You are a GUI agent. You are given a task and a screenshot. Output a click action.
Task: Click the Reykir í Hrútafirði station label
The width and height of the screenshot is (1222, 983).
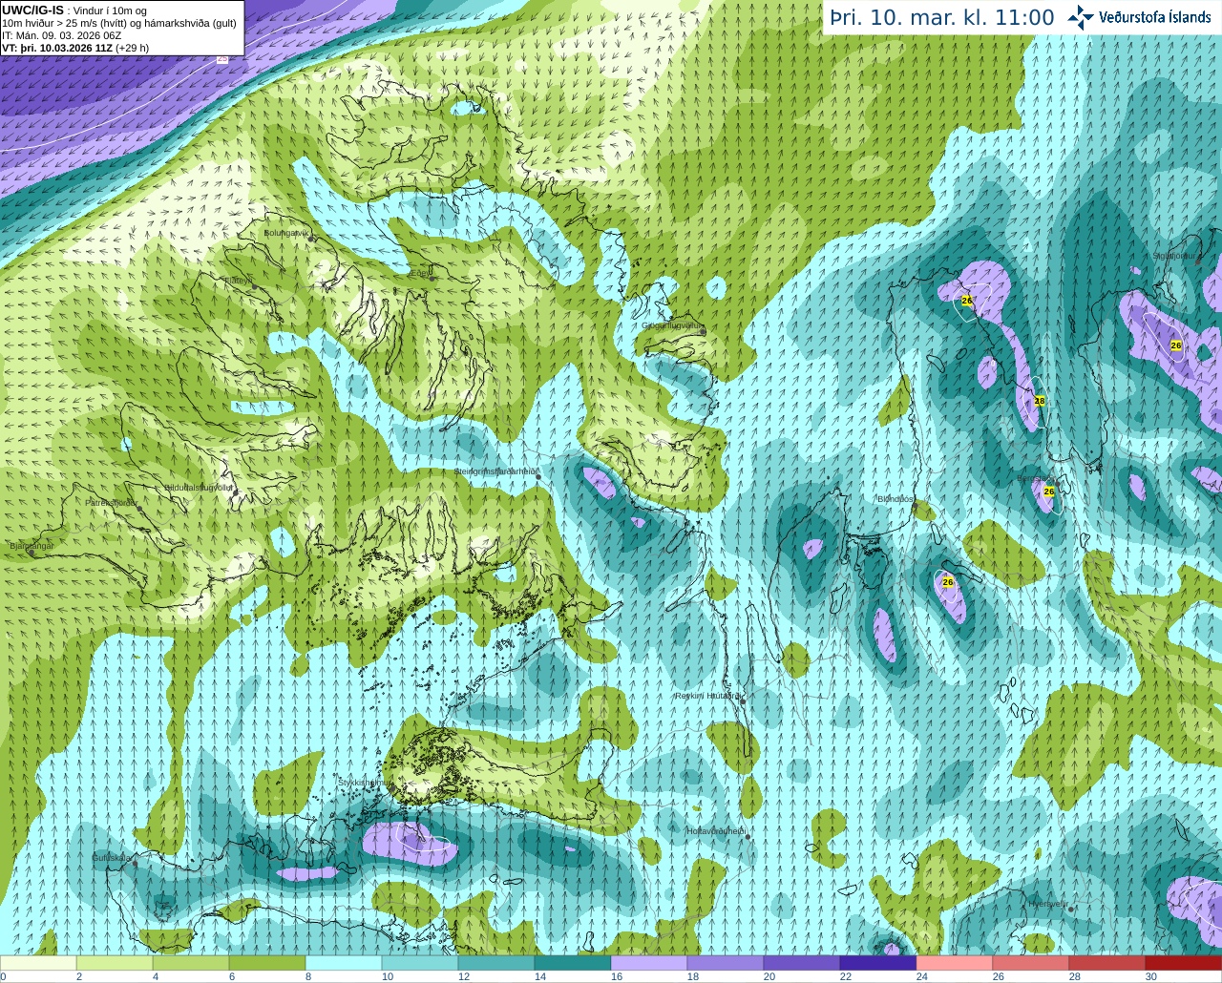click(x=707, y=696)
